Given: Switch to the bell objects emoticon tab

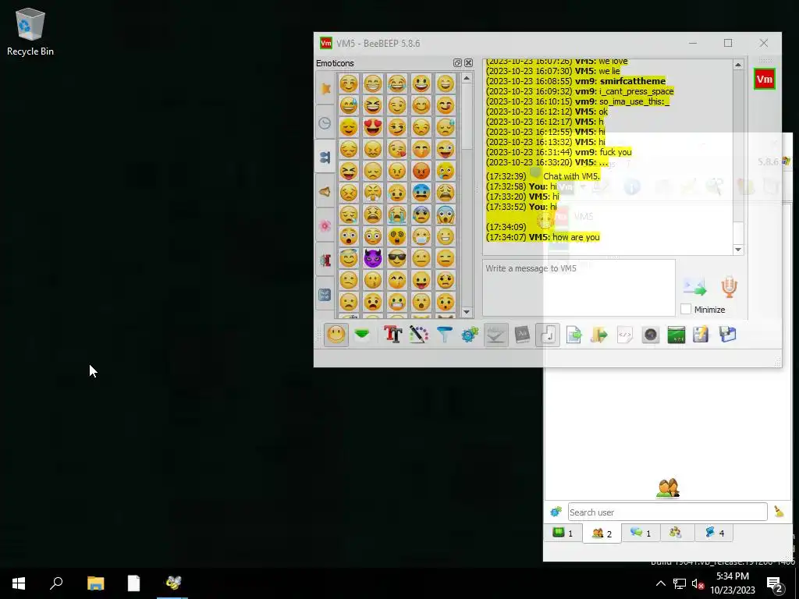Looking at the screenshot, I should (x=325, y=192).
